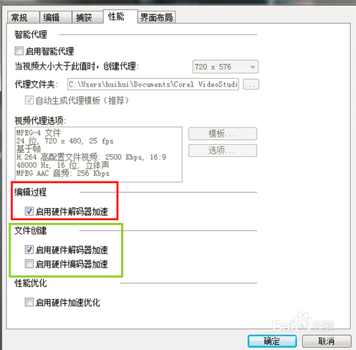Screen dimensions: 356x350
Task: Enable the 启用智能代理 checkbox
Action: click(x=19, y=51)
